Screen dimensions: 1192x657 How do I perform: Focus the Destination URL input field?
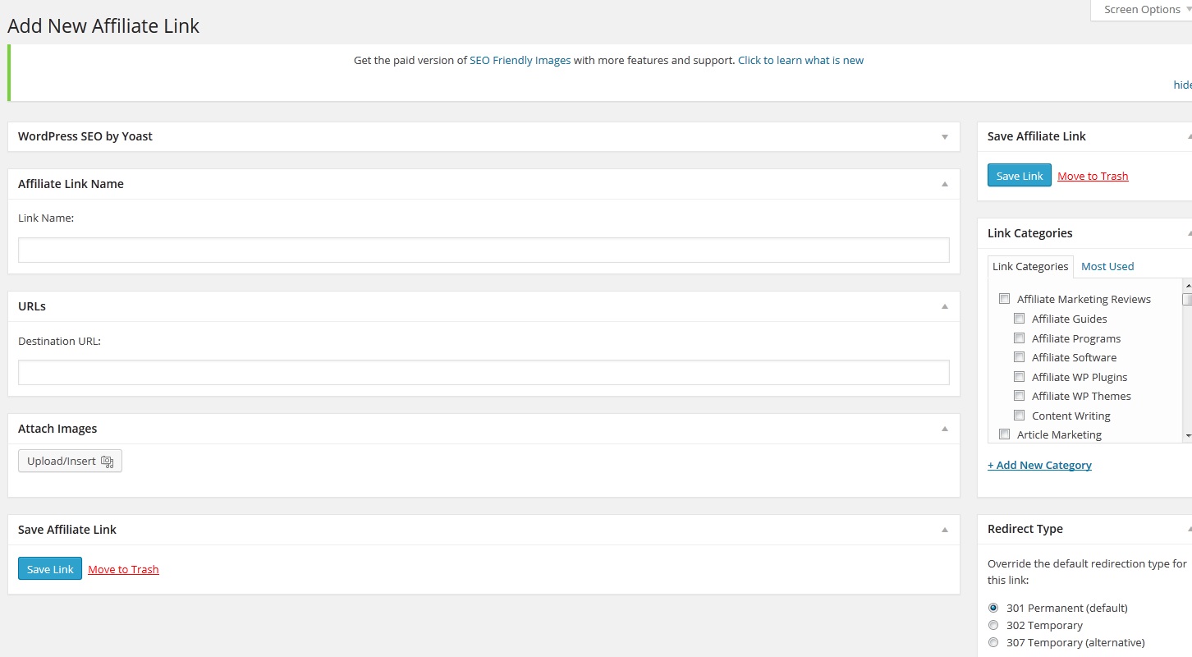coord(484,373)
